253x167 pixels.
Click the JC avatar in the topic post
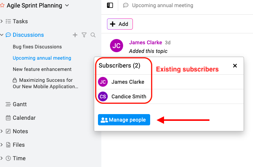click(x=116, y=45)
